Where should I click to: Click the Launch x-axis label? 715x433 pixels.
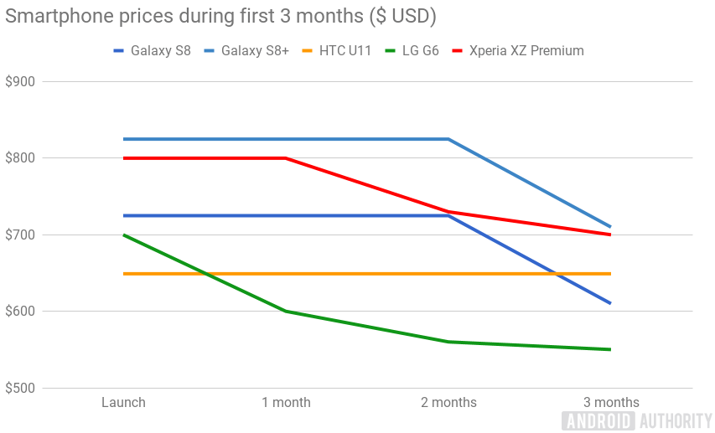pyautogui.click(x=123, y=403)
